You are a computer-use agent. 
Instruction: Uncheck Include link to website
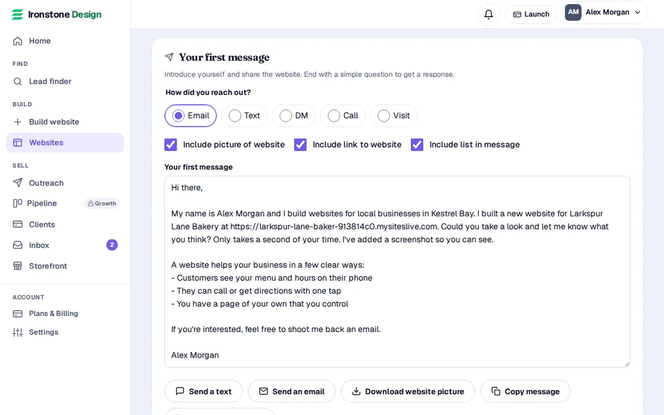[300, 145]
